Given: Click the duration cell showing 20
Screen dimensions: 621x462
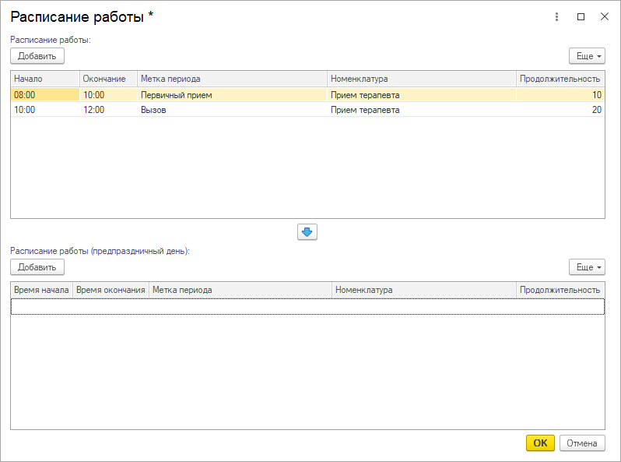Looking at the screenshot, I should (x=559, y=110).
